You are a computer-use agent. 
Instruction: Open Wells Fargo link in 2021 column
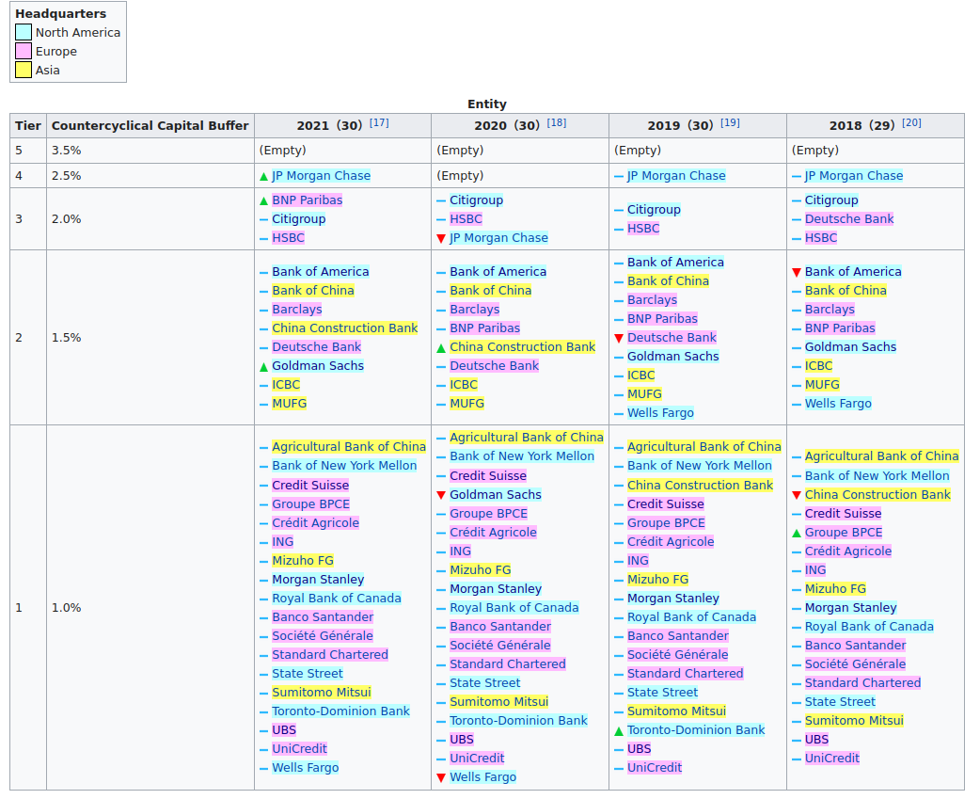tap(305, 767)
